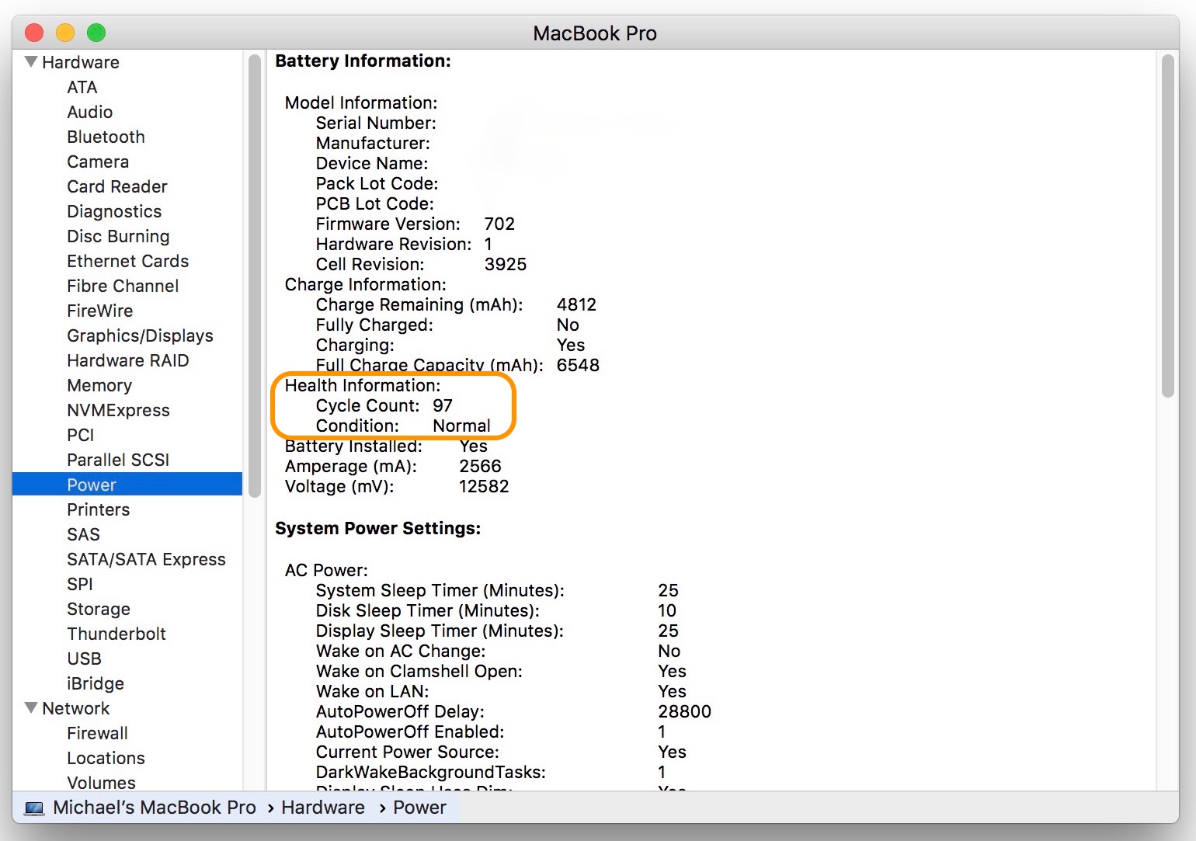Image resolution: width=1196 pixels, height=841 pixels.
Task: Collapse the Hardware section triangle
Action: 31,62
